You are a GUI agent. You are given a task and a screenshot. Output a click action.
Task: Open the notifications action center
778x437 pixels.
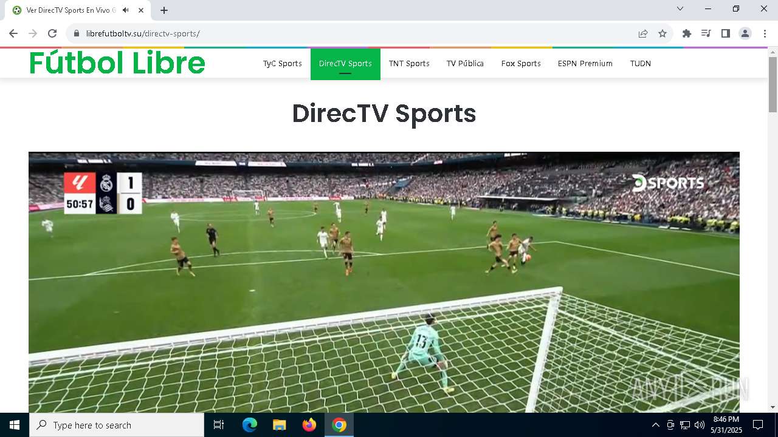point(758,425)
